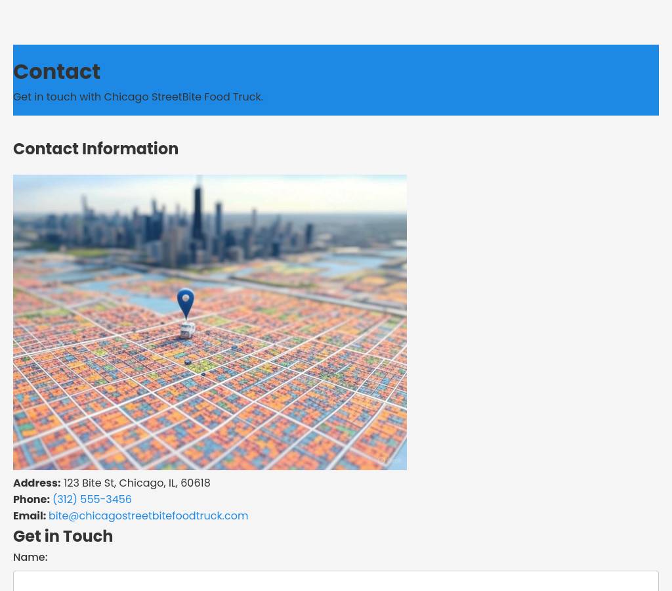The image size is (672, 591).
Task: Click the "Contact Information" heading
Action: [x=96, y=149]
